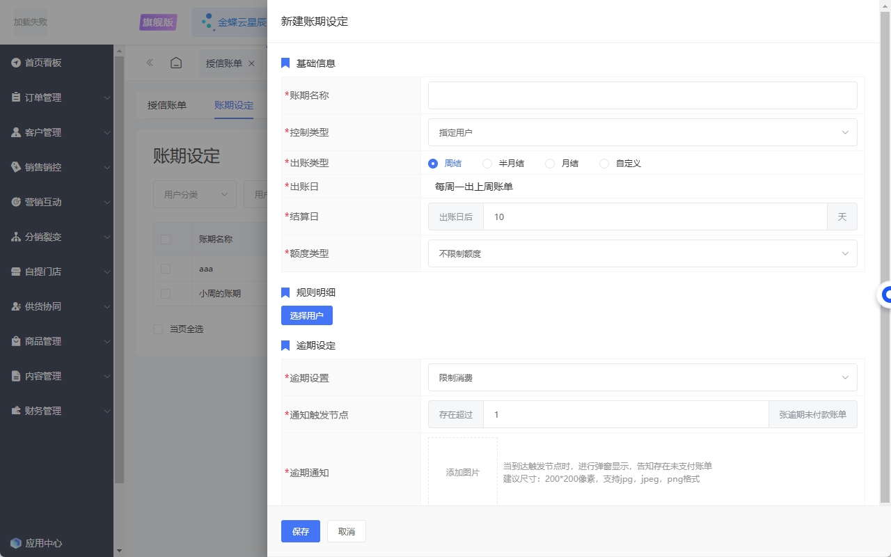
Task: Click the 销售销控 tag icon
Action: click(16, 167)
